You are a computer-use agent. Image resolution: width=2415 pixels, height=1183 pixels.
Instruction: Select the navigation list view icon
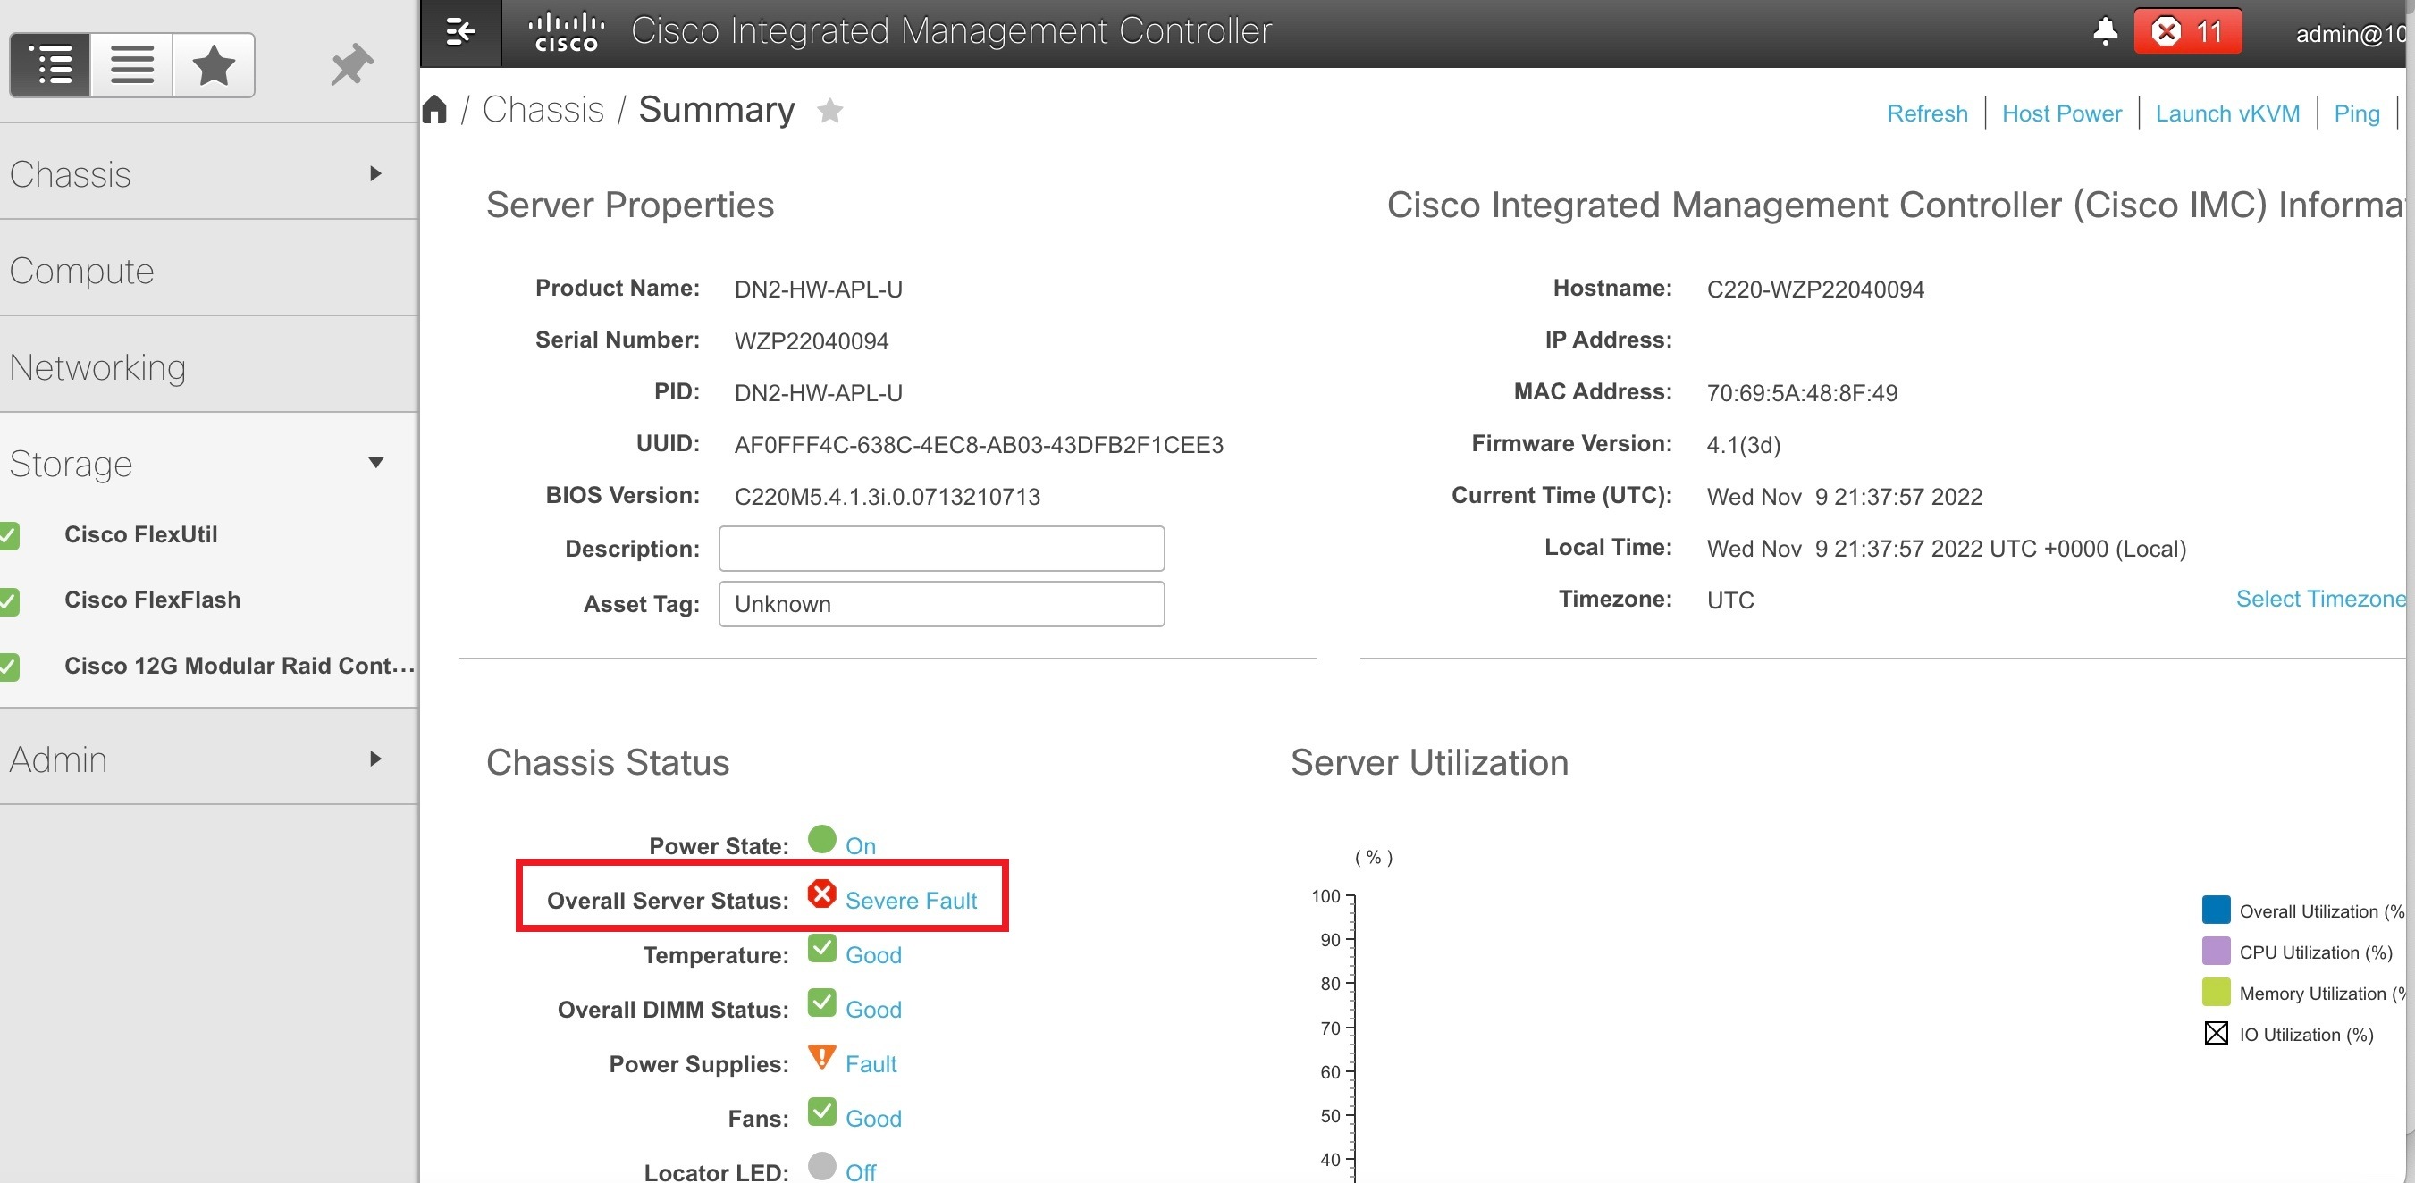click(x=51, y=63)
